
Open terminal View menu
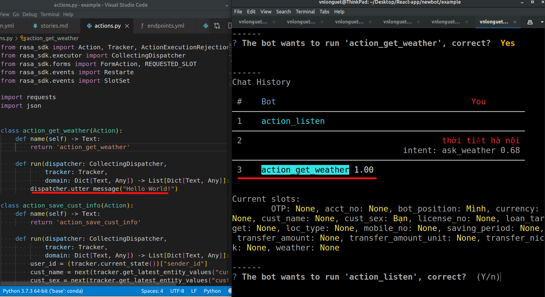coord(266,12)
